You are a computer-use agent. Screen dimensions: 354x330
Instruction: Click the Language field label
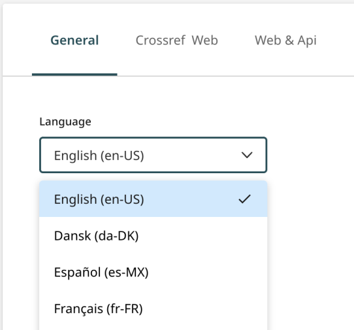pyautogui.click(x=65, y=122)
